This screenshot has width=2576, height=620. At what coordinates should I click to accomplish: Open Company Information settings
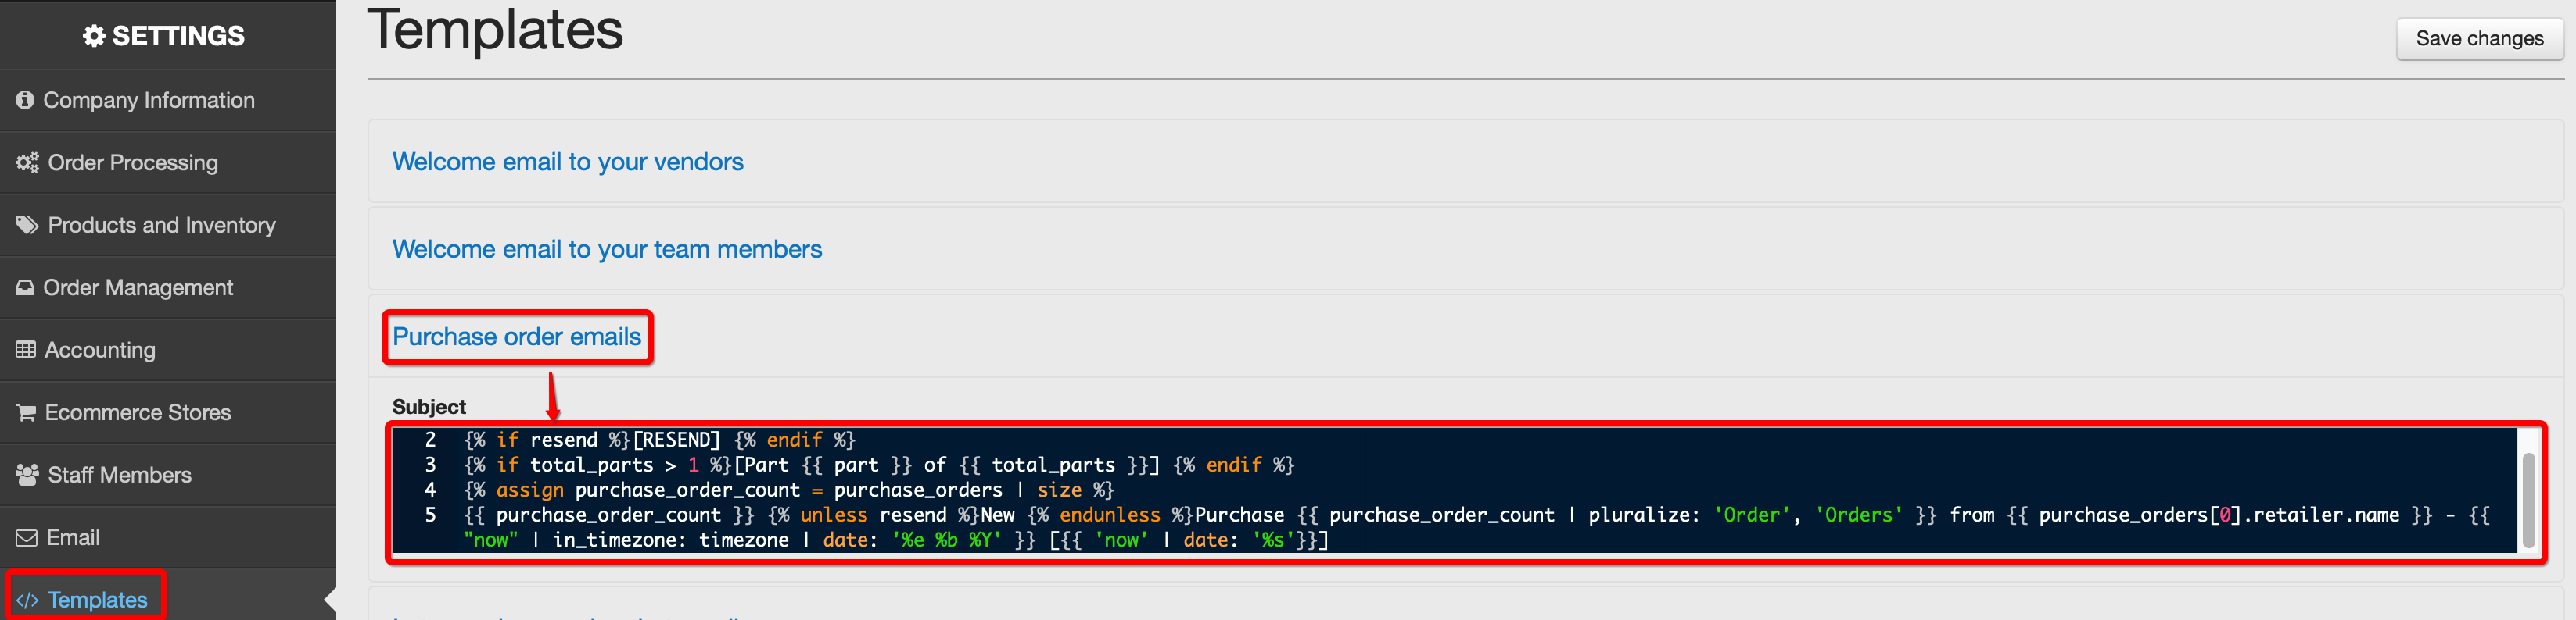tap(168, 100)
